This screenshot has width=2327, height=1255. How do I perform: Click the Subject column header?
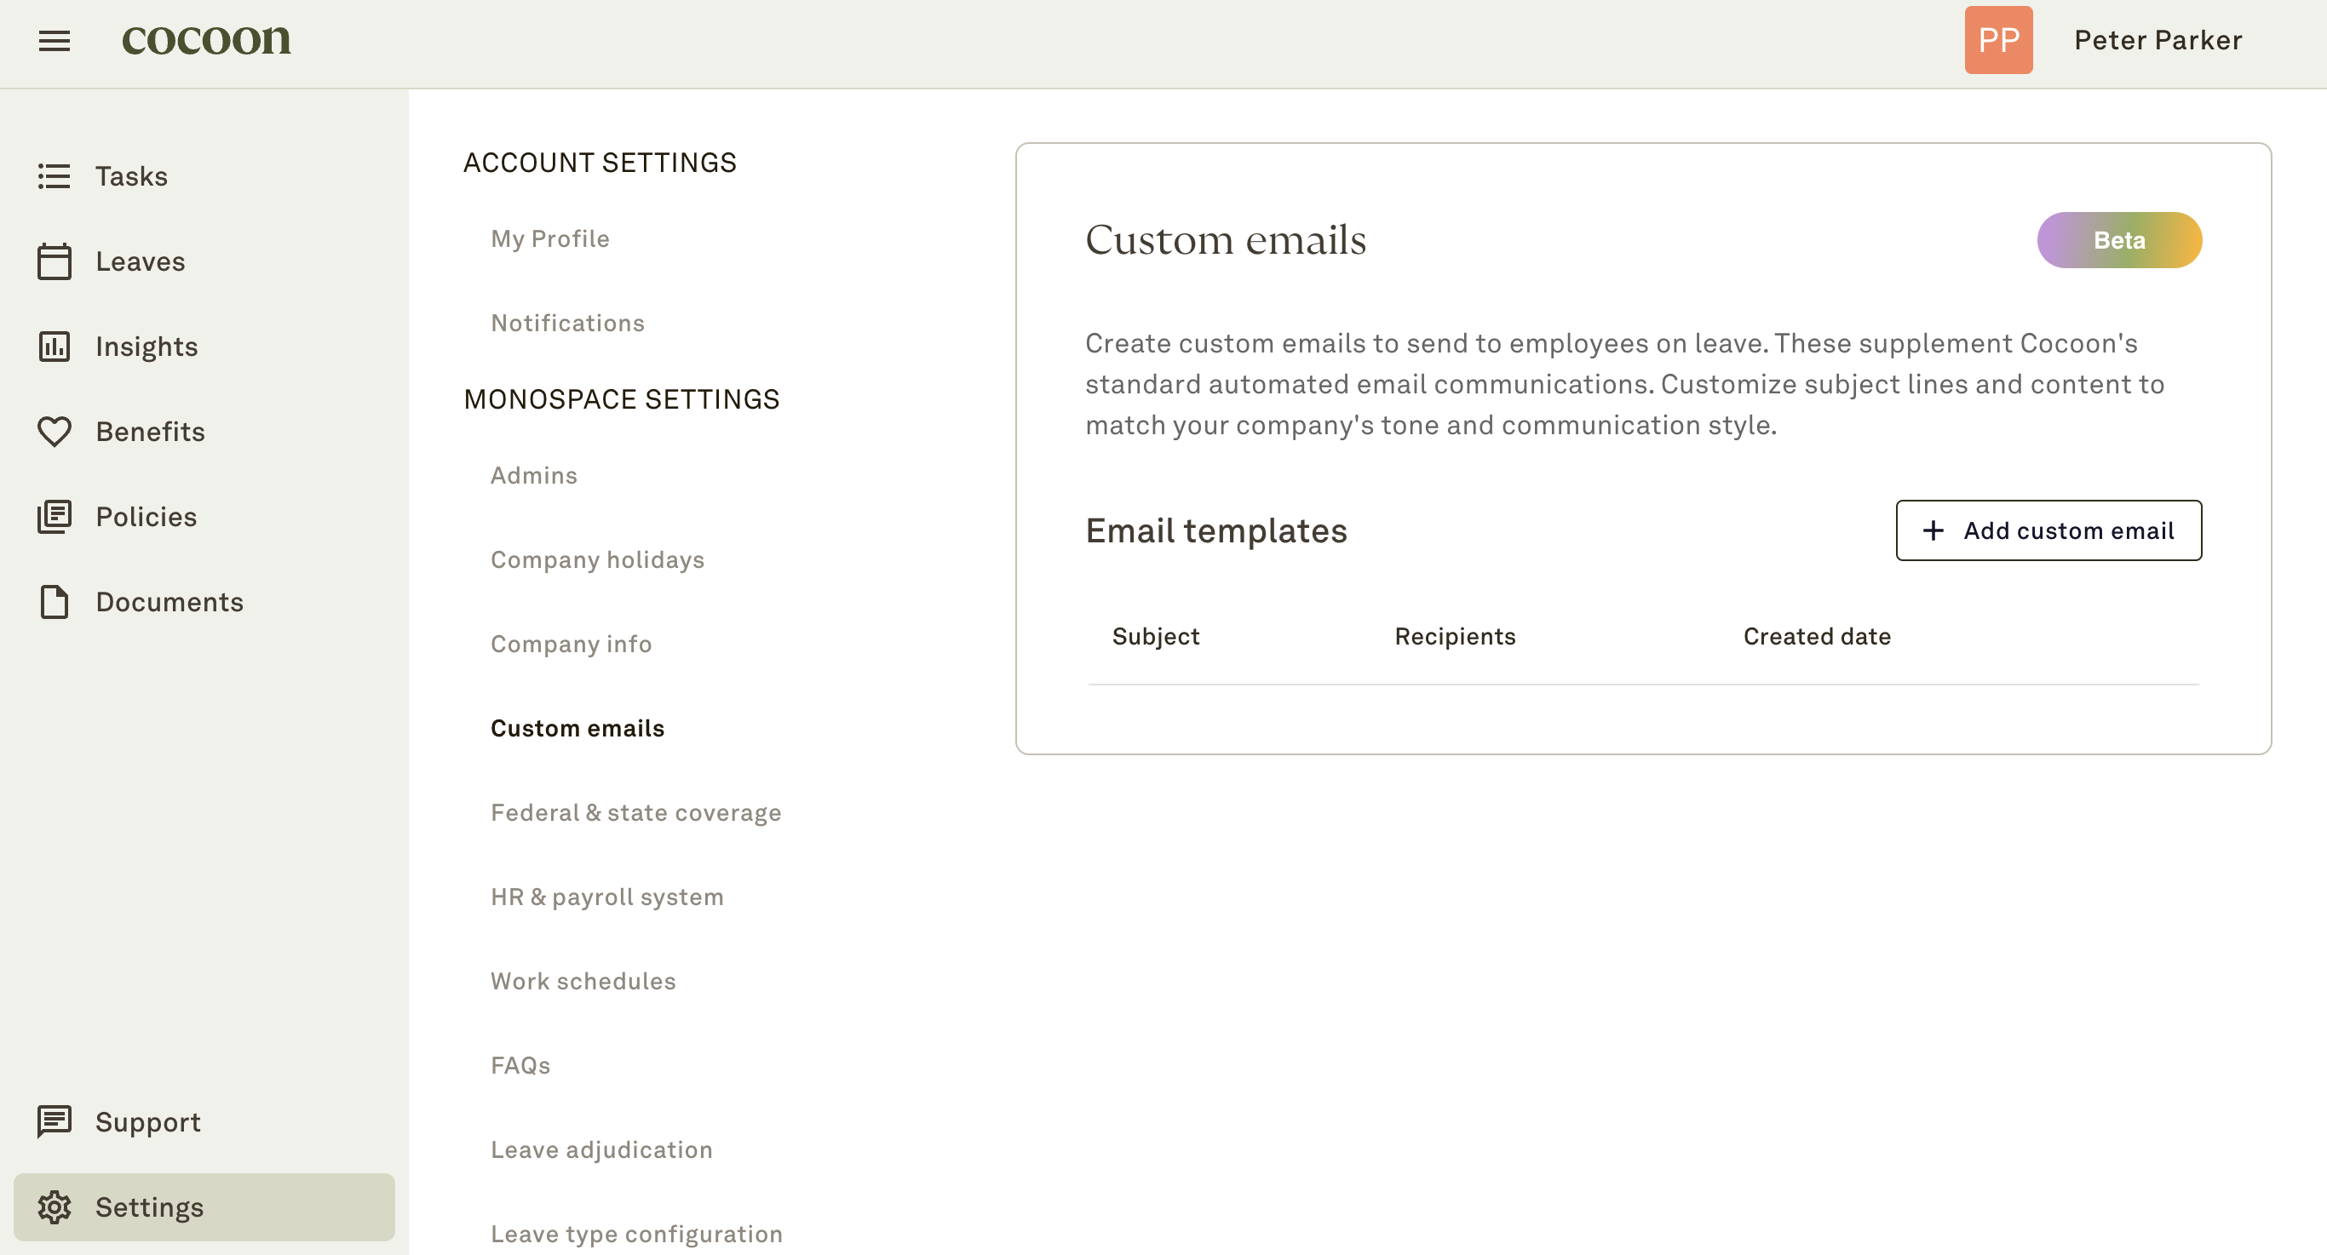(x=1155, y=637)
